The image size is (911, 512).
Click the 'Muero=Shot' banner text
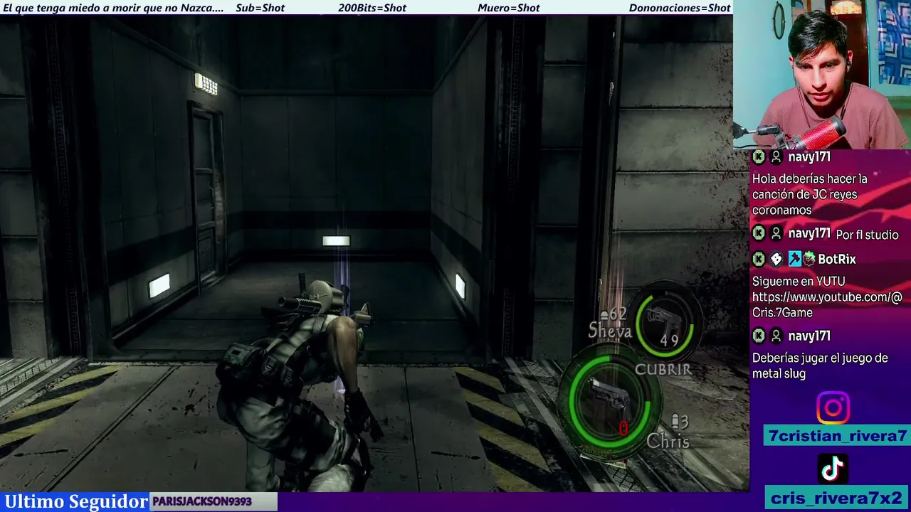[x=509, y=8]
